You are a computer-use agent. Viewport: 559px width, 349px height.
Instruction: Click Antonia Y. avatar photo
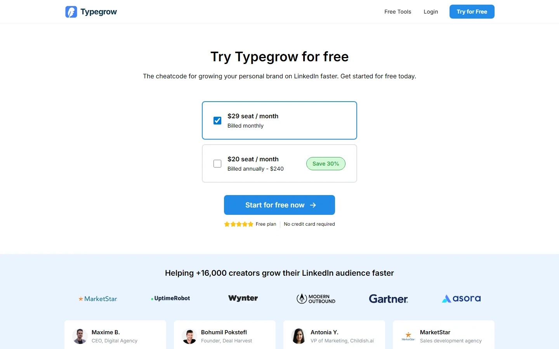pos(299,336)
